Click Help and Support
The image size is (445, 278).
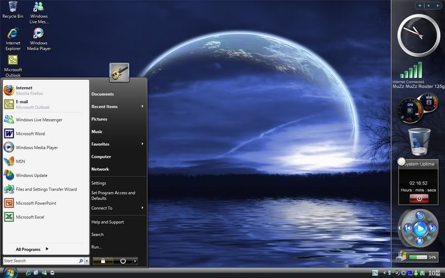tap(107, 222)
